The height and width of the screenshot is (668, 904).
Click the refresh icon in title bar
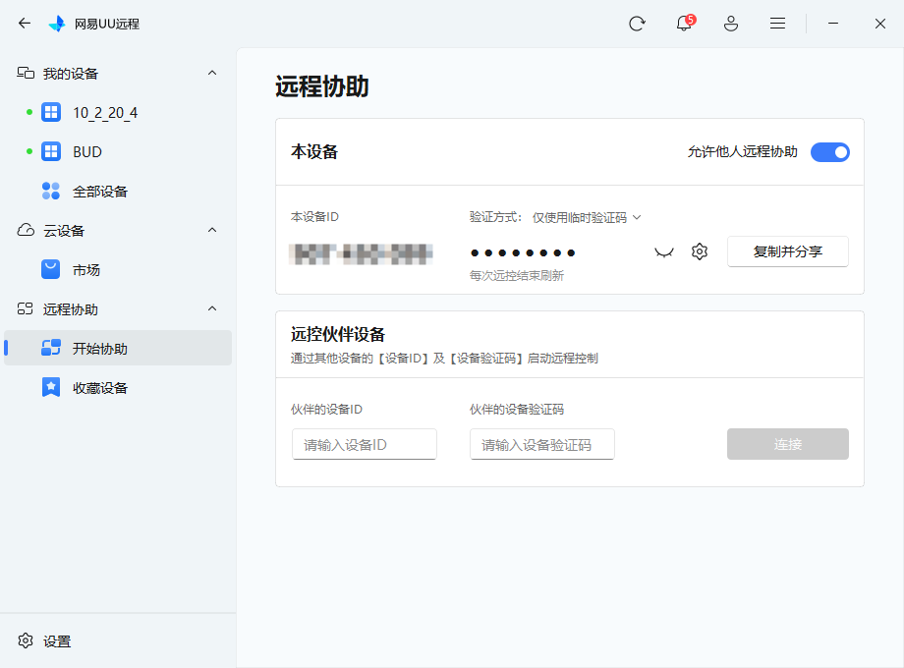coord(637,24)
